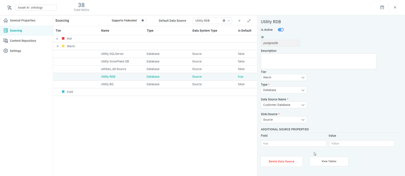Click the Delete Data Source button

click(x=281, y=161)
